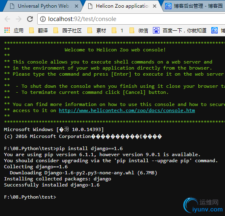Click the blue 博客园 bookmark icon at bar end
Image resolution: width=225 pixels, height=216 pixels.
214,30
